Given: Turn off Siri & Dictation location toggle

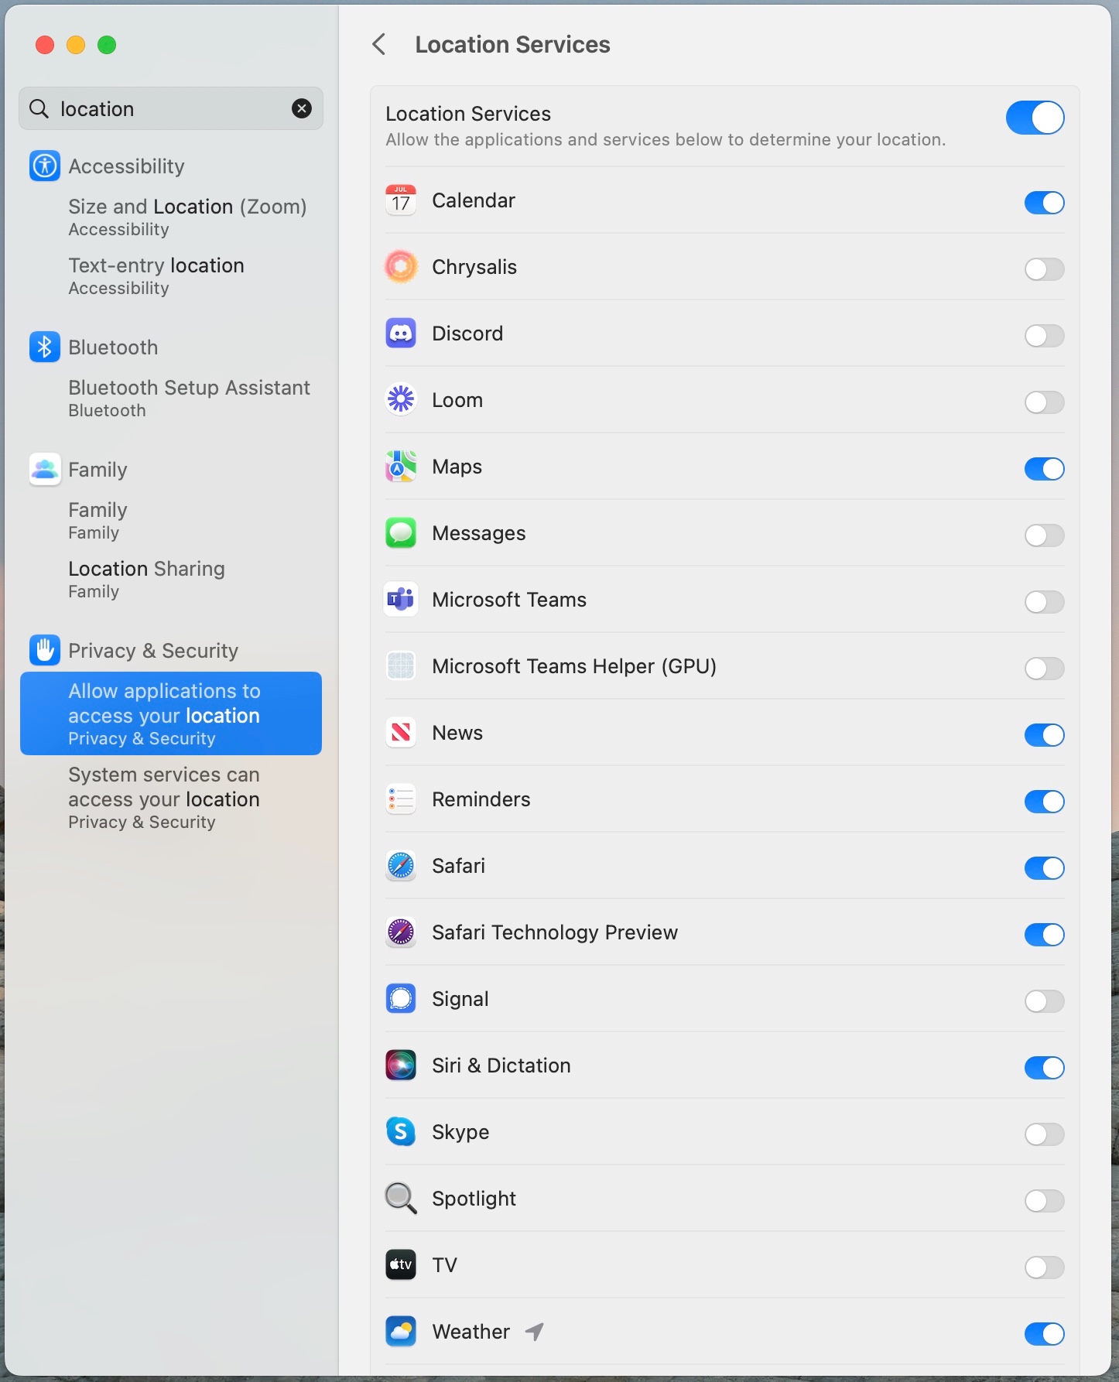Looking at the screenshot, I should click(x=1045, y=1068).
